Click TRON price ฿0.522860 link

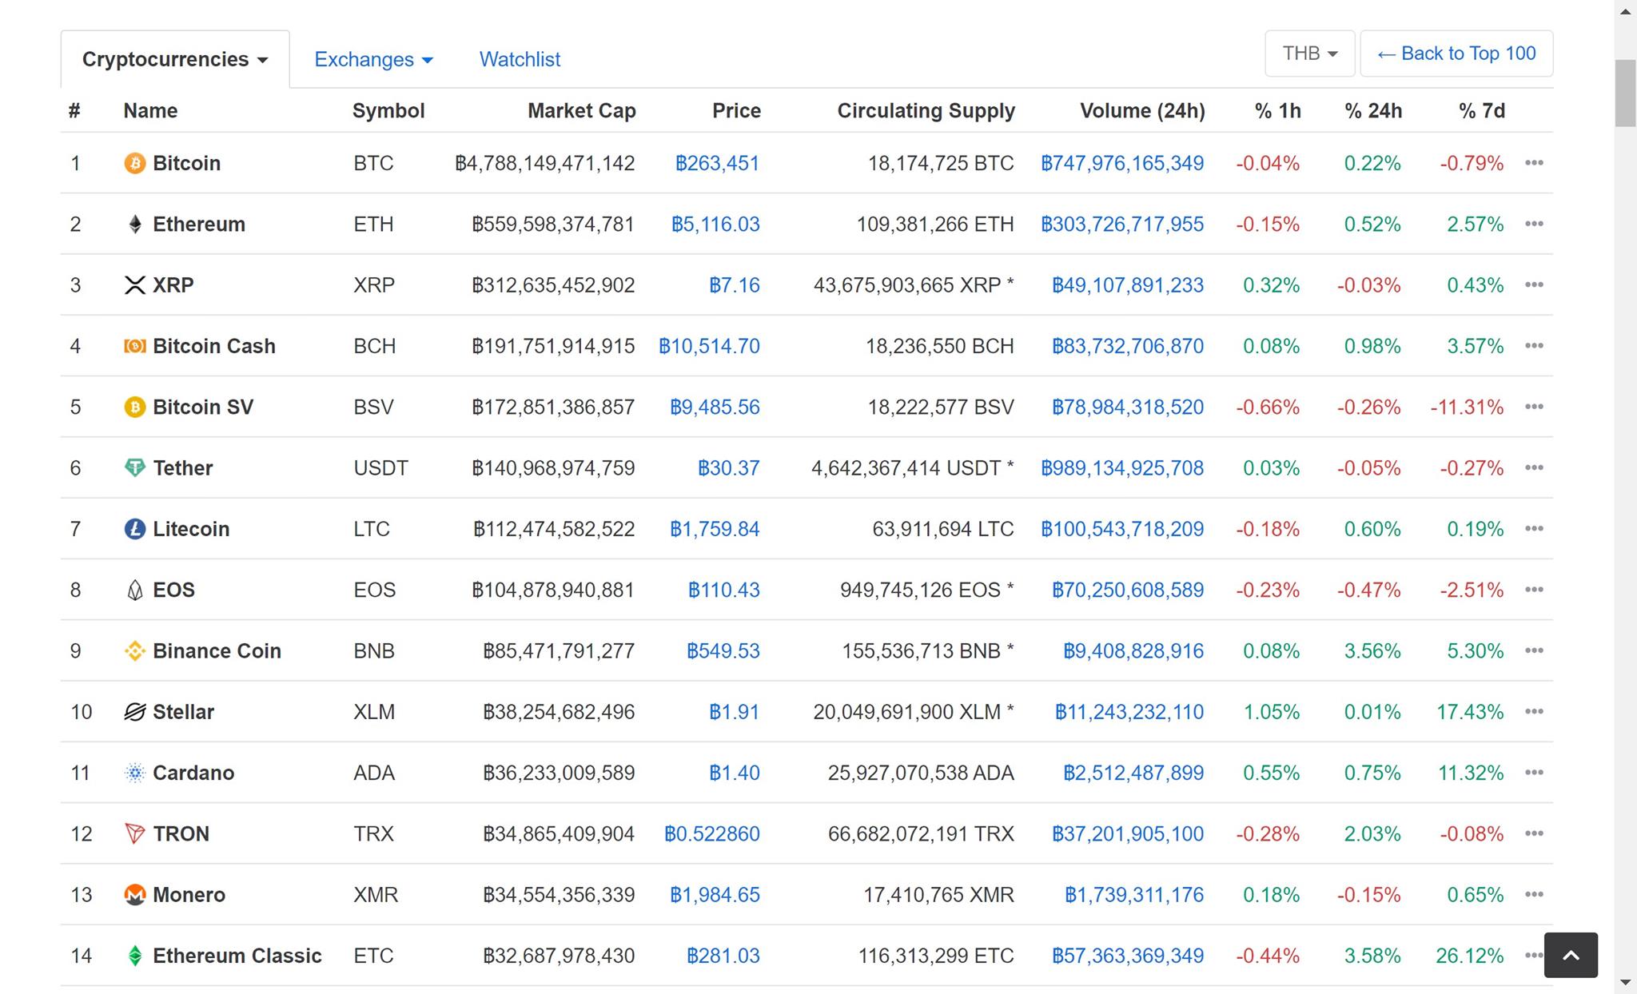click(711, 833)
